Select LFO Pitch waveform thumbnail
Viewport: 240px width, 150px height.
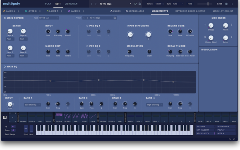click(84, 117)
